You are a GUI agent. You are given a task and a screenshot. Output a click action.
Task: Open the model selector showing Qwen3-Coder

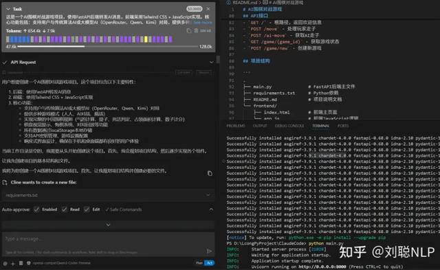tap(62, 263)
